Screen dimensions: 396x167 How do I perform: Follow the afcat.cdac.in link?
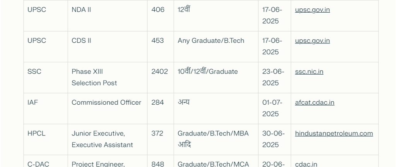(314, 102)
